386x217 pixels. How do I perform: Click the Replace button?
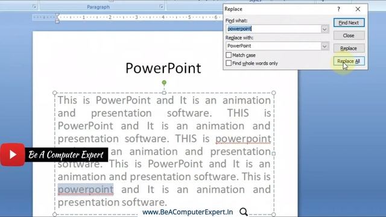pos(349,48)
